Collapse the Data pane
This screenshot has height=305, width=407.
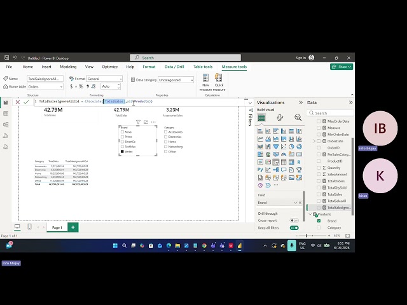pyautogui.click(x=350, y=102)
